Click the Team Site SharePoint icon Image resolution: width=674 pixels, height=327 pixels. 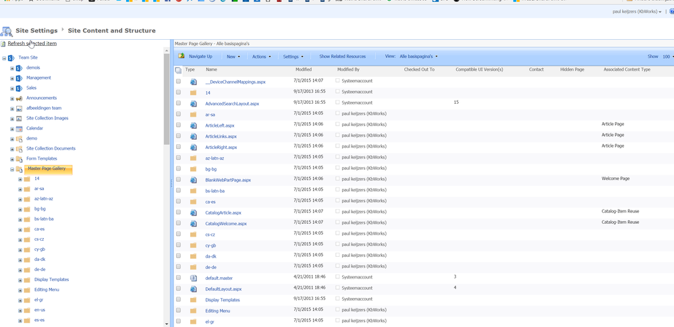11,57
